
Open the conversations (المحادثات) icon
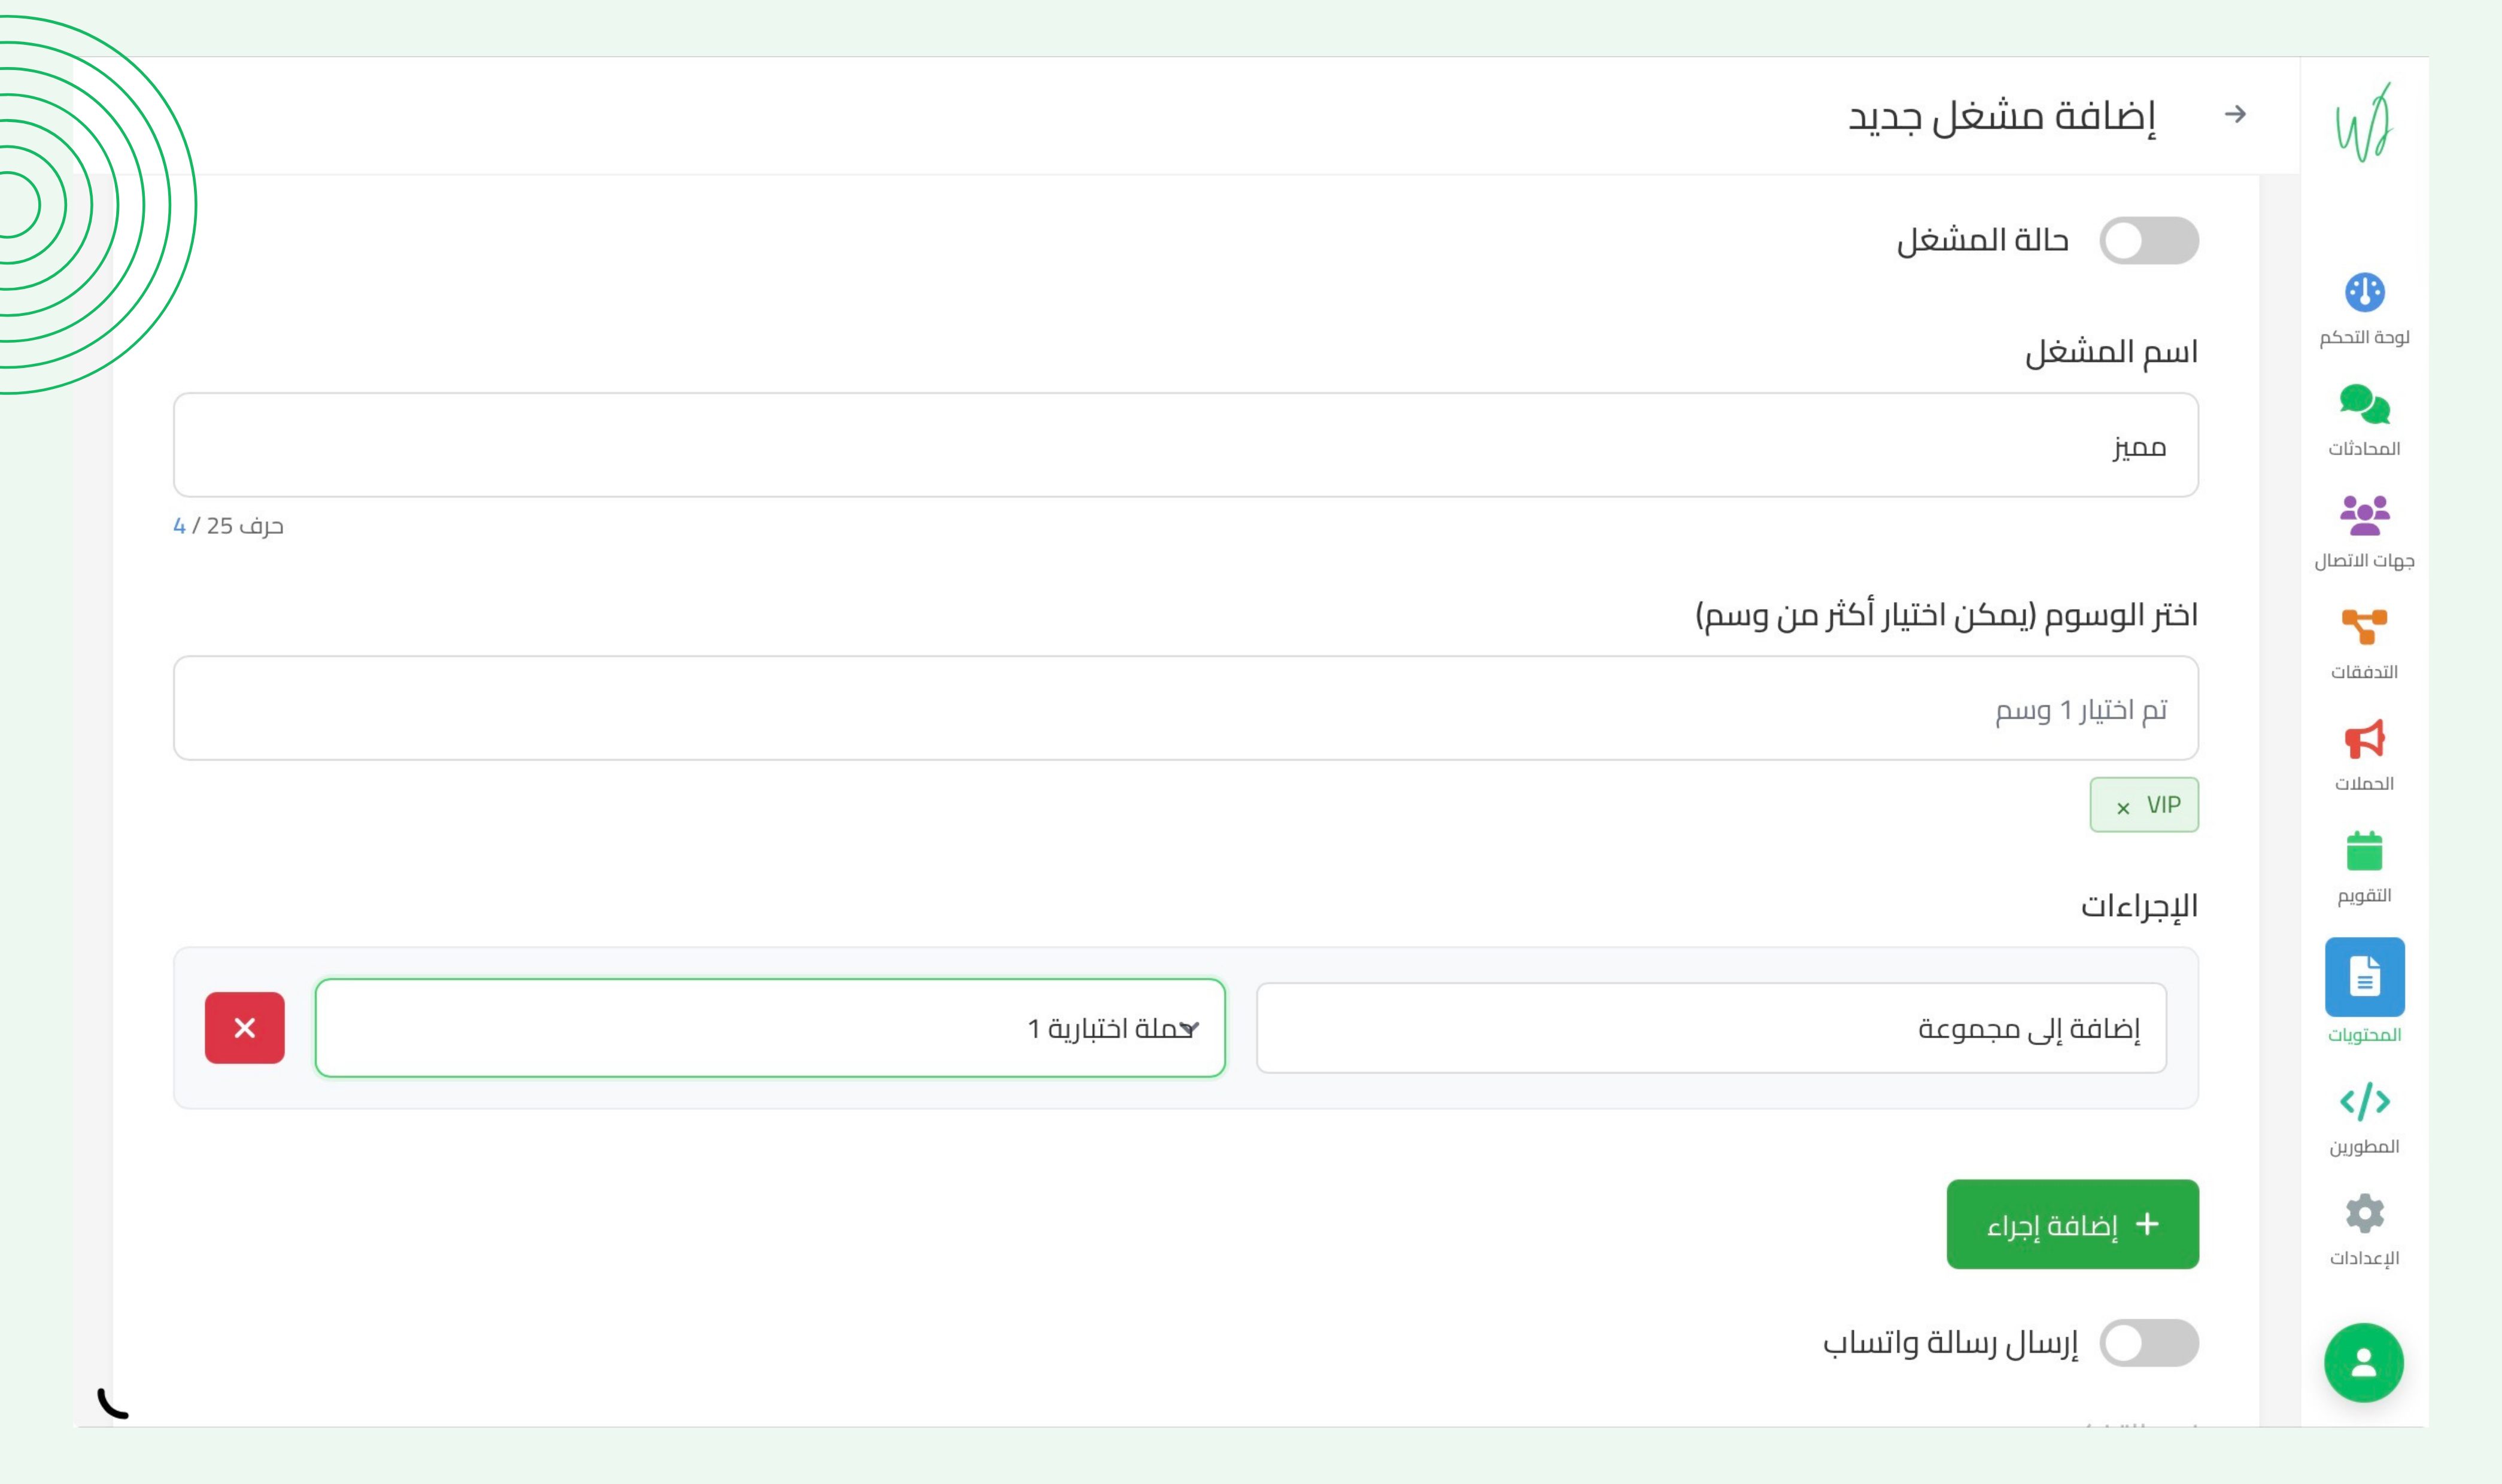point(2364,405)
